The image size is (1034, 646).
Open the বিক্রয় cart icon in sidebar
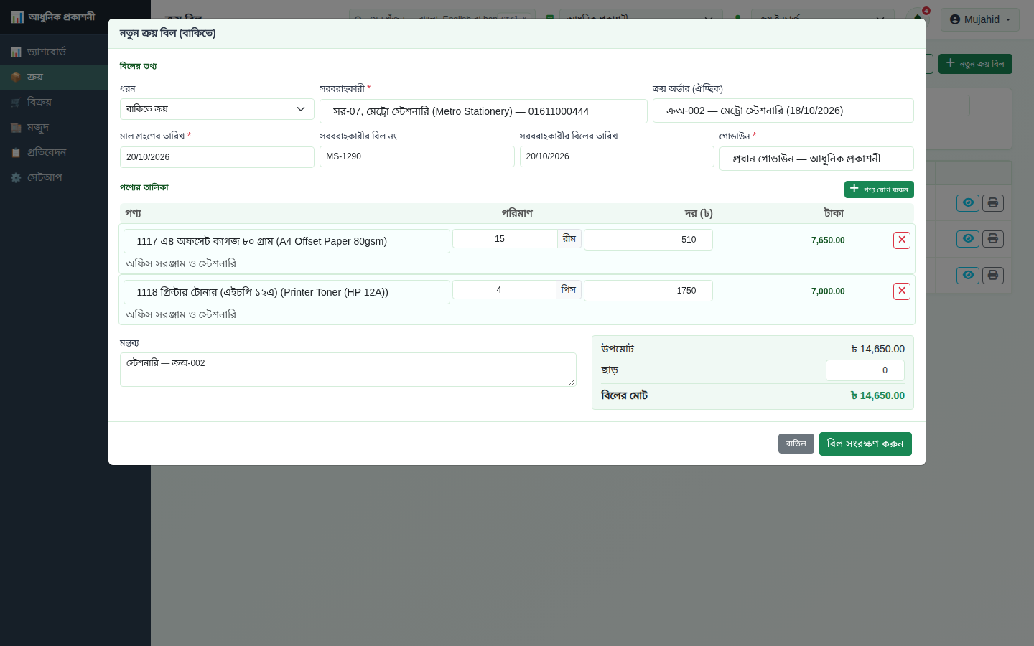click(x=16, y=102)
